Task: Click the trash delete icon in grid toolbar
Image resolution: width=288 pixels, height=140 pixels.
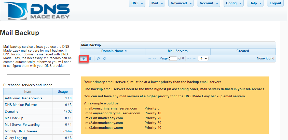Action: 90,59
